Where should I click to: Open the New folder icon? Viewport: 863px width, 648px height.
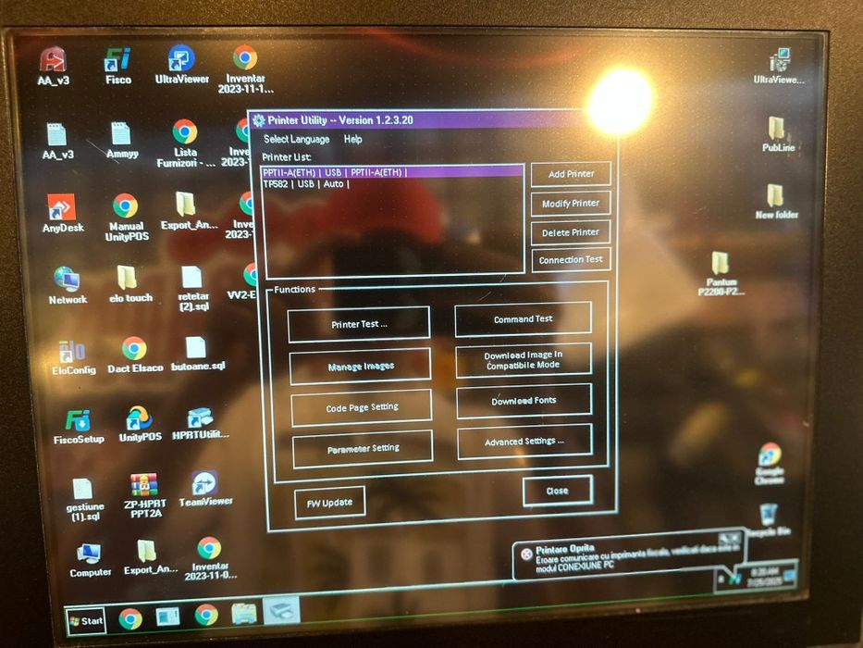[x=776, y=202]
